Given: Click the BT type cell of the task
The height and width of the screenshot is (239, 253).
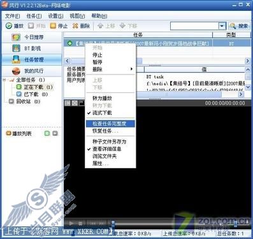Looking at the screenshot, I should (x=231, y=43).
